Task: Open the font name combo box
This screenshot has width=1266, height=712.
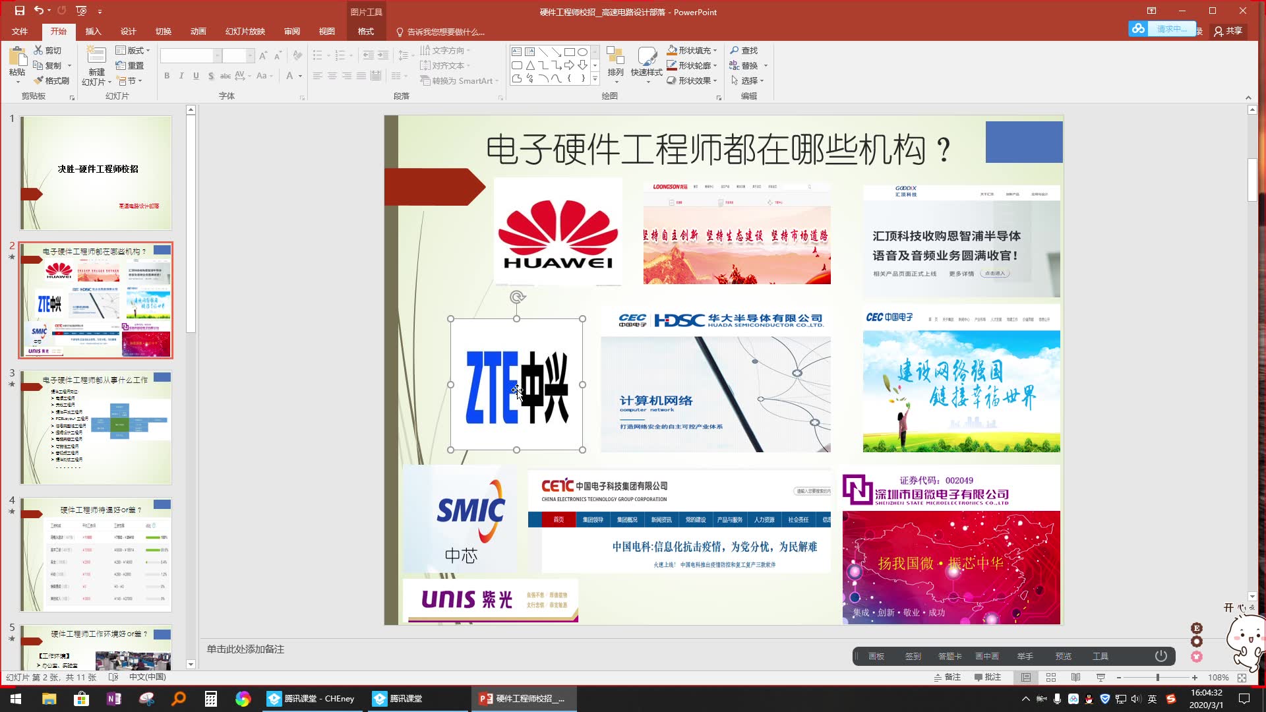Action: click(190, 56)
